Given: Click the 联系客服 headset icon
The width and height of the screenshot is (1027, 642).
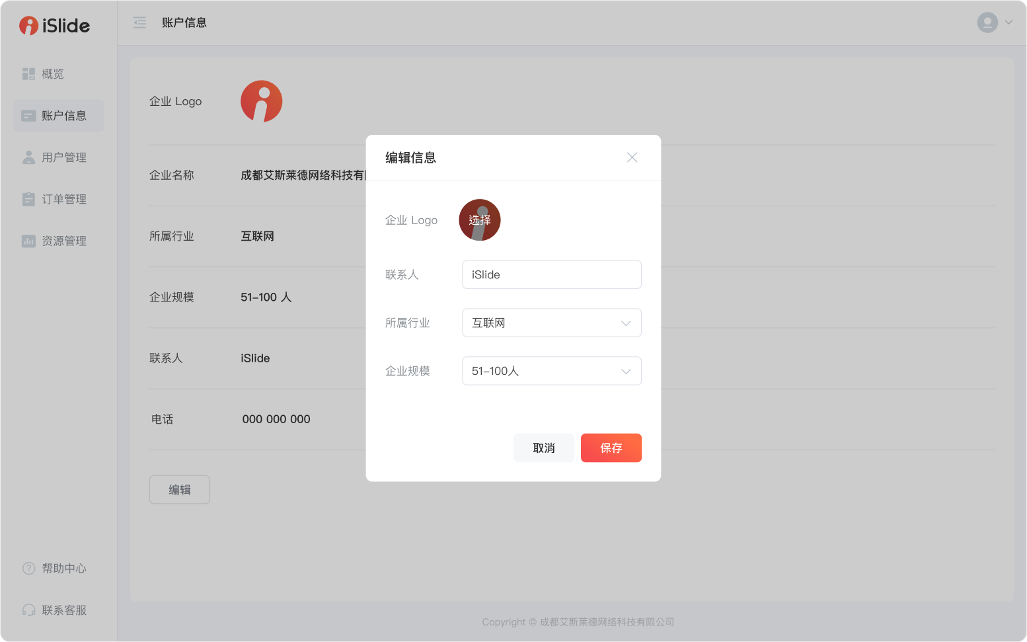Looking at the screenshot, I should 28,610.
